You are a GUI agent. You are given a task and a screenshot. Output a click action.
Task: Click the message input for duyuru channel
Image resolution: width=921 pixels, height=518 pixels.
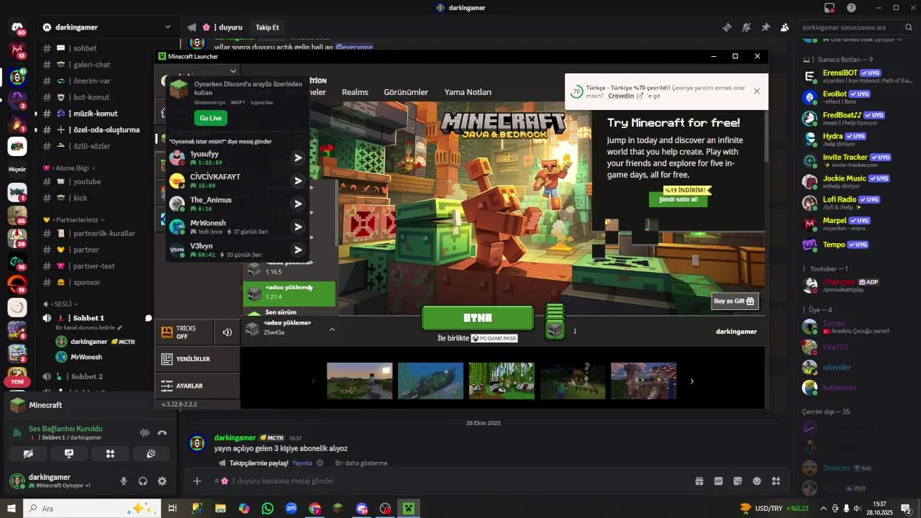pos(446,481)
